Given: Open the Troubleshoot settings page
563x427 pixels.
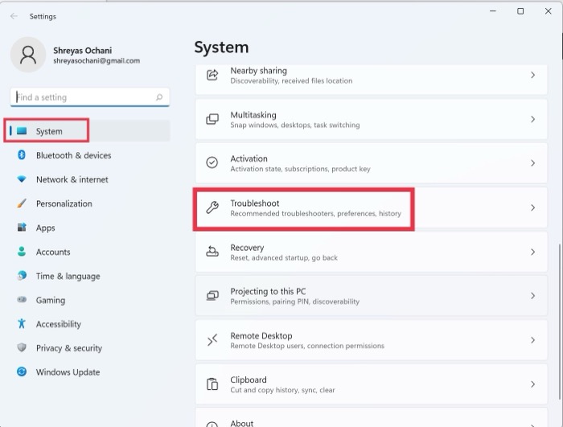Looking at the screenshot, I should pos(372,207).
